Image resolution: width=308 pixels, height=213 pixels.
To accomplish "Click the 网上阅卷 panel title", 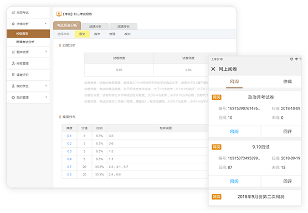I will coord(228,69).
